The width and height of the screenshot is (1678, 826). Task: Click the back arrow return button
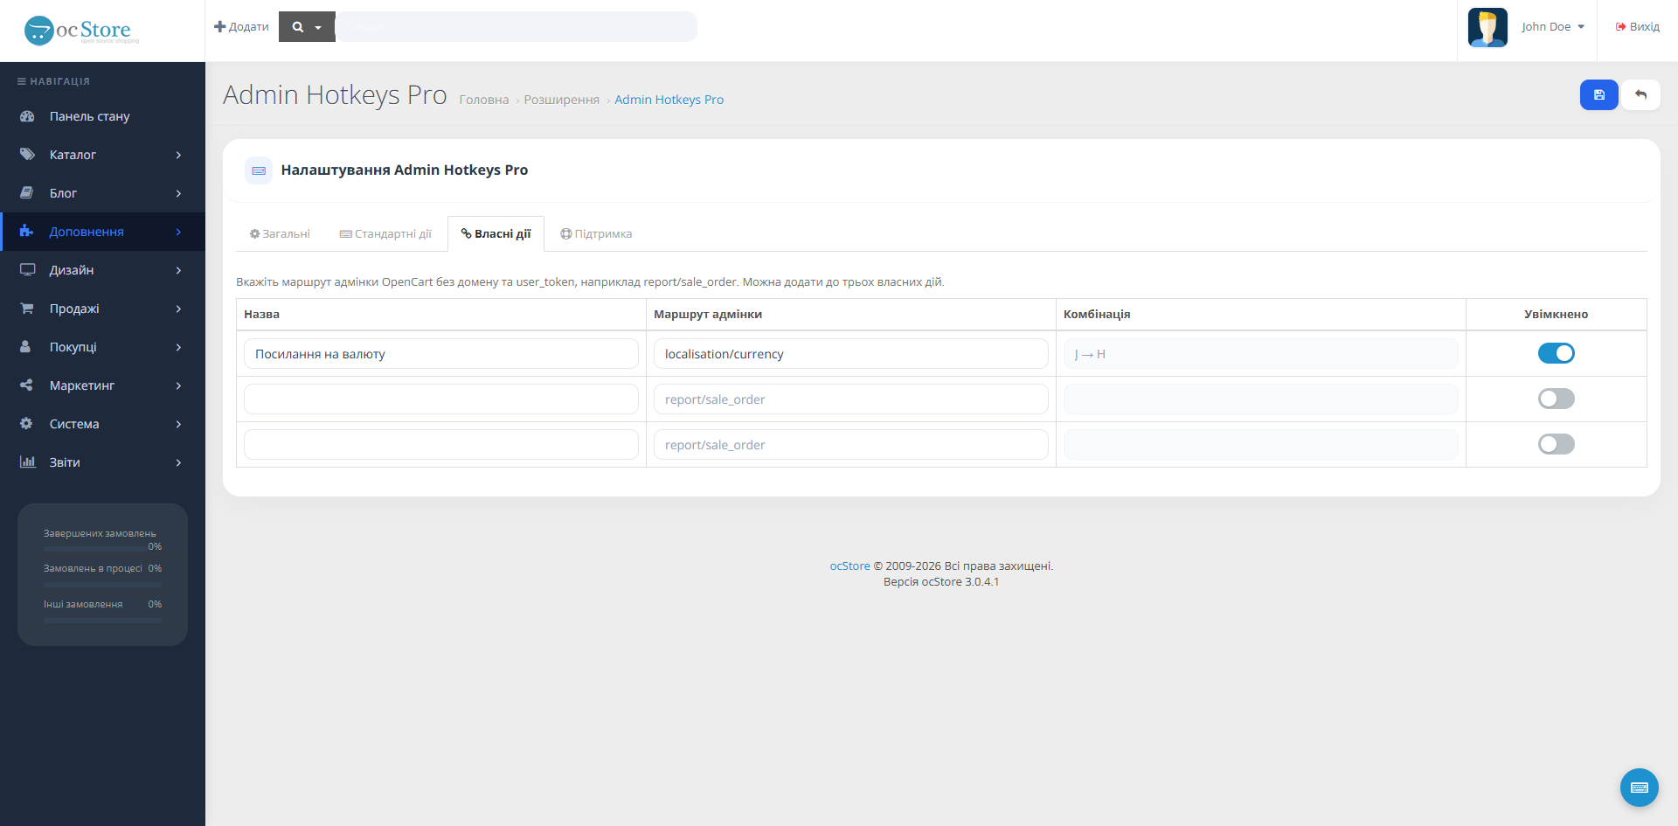[1640, 95]
